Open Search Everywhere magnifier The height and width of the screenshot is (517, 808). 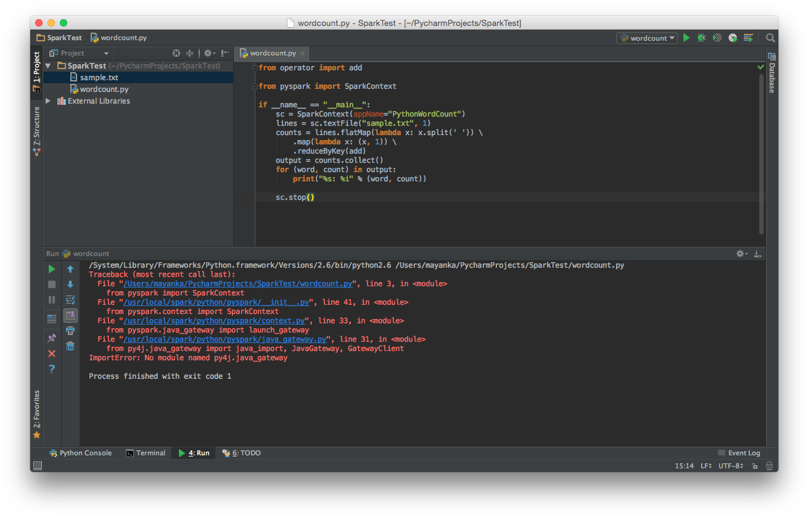(x=770, y=38)
